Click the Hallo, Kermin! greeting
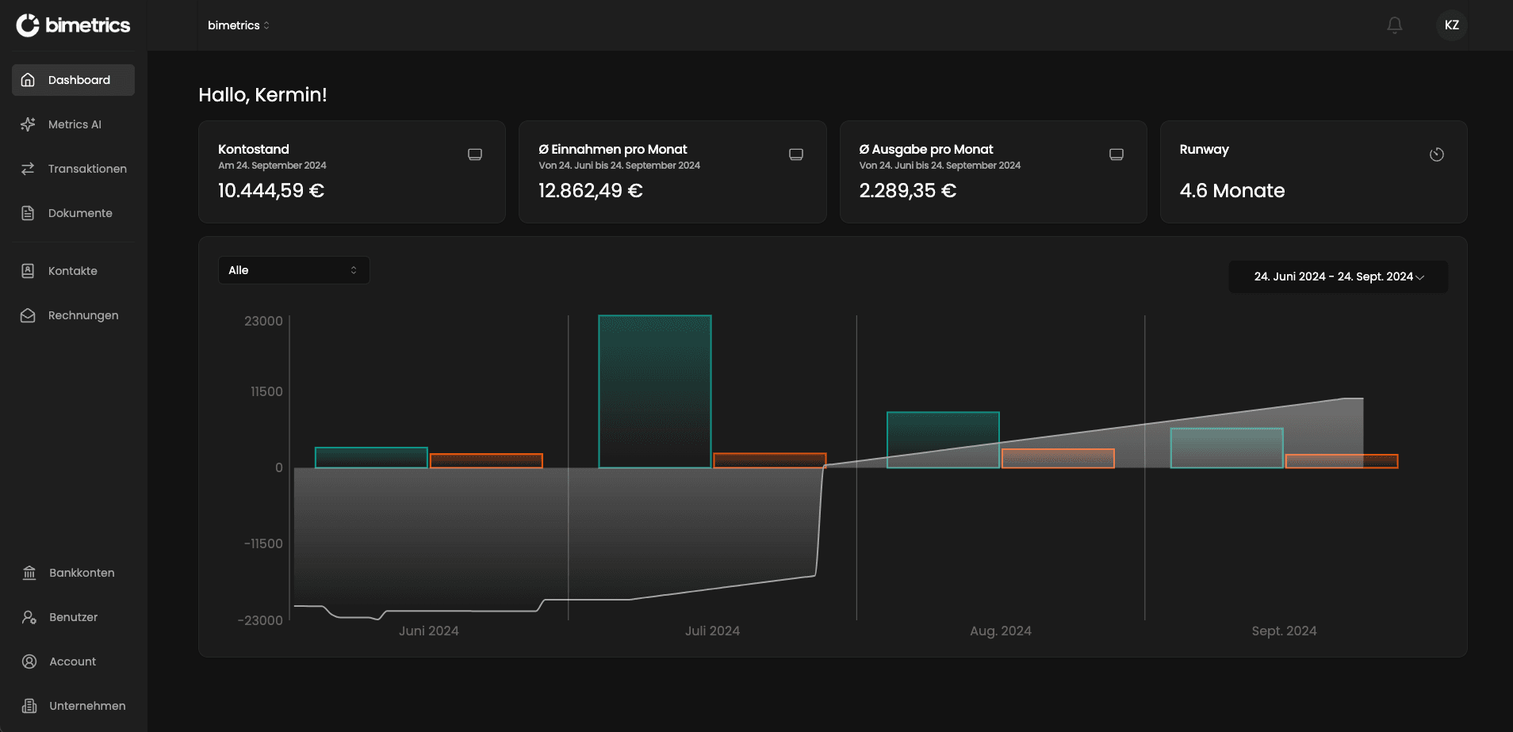1513x732 pixels. [262, 95]
